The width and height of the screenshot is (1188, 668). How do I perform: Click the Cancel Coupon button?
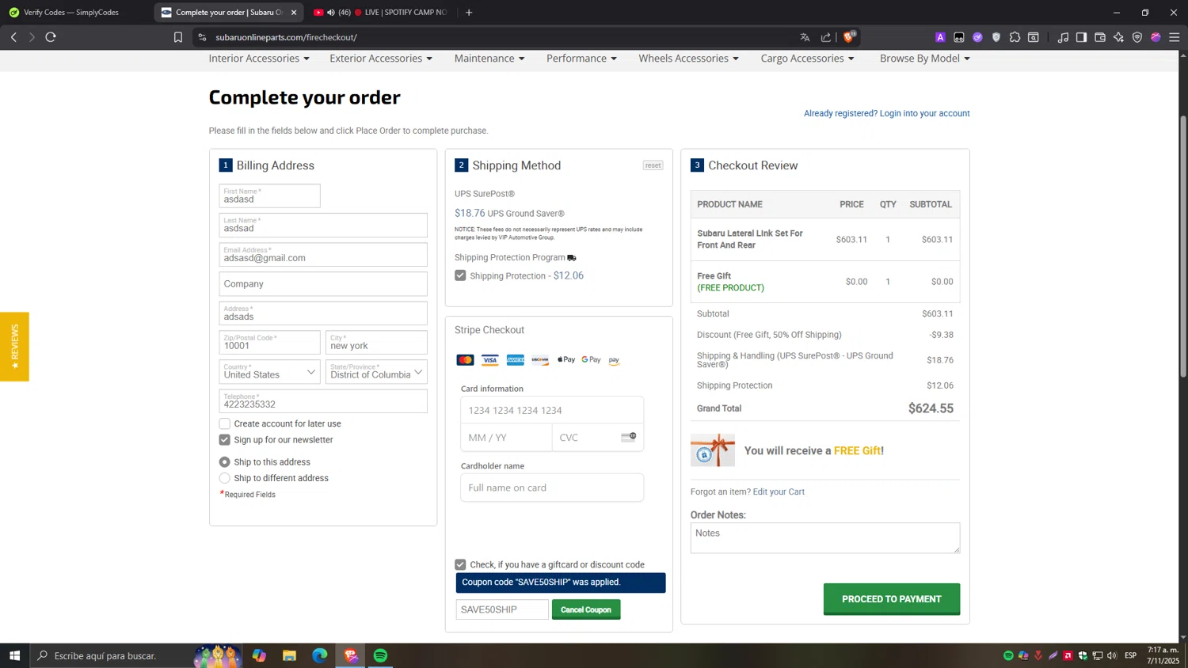click(x=586, y=609)
